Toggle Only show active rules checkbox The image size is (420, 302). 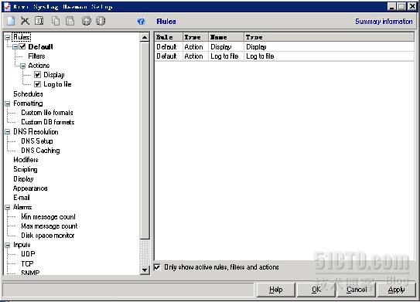click(x=157, y=267)
